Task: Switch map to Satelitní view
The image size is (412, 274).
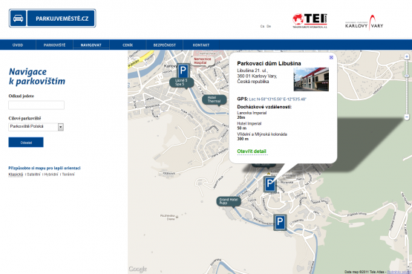Action: pos(33,174)
